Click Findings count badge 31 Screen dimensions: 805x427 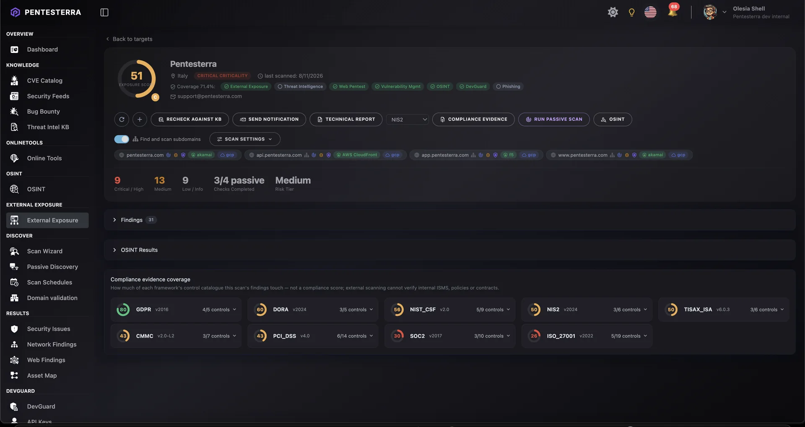point(151,220)
